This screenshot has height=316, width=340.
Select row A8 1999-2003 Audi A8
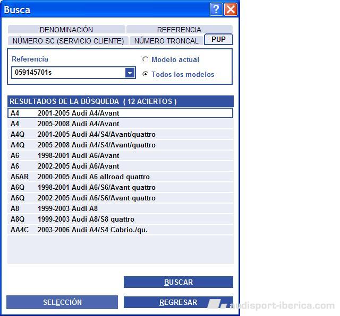(121, 208)
